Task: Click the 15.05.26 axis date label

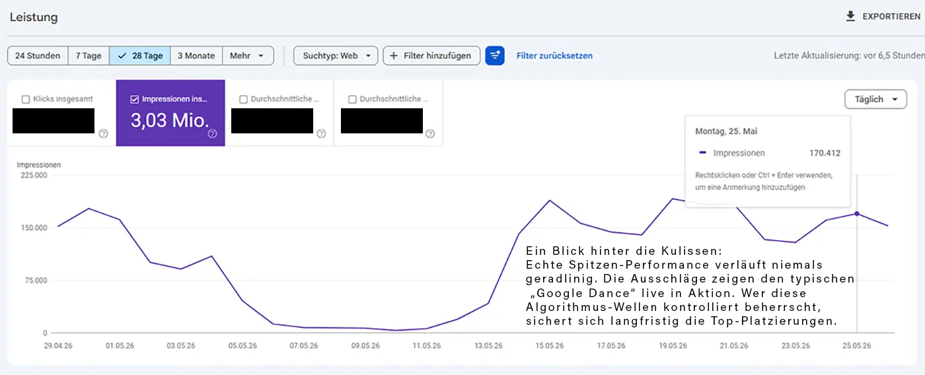Action: (550, 345)
